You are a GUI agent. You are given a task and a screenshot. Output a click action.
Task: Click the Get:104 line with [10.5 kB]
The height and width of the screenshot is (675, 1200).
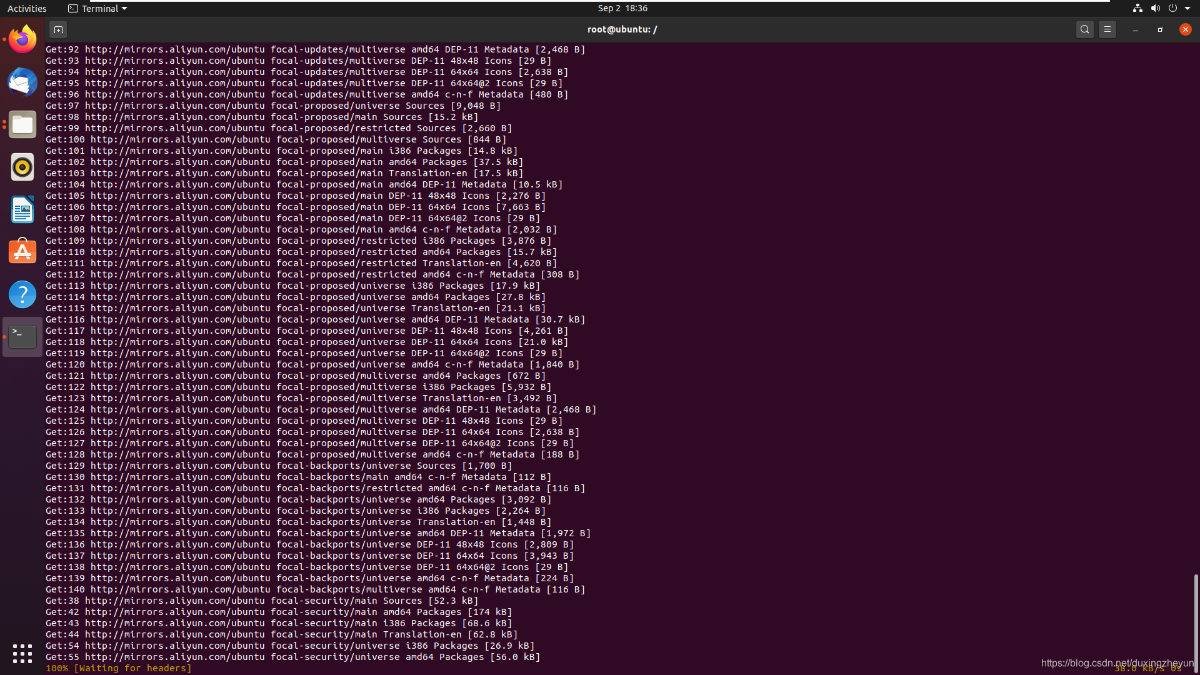(x=304, y=184)
